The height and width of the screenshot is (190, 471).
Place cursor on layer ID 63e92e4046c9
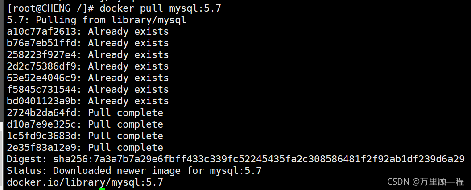point(41,78)
